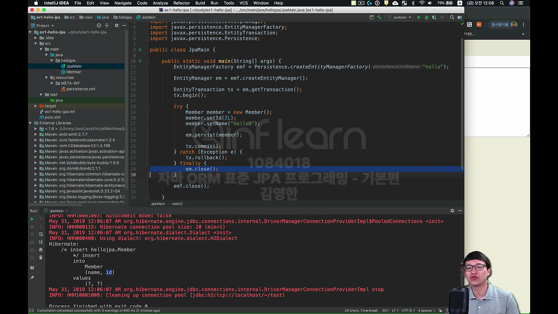Collapse the test folder

(x=41, y=95)
